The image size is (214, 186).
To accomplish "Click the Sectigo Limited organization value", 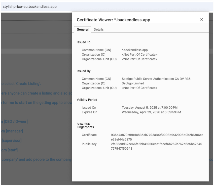I will (133, 83).
